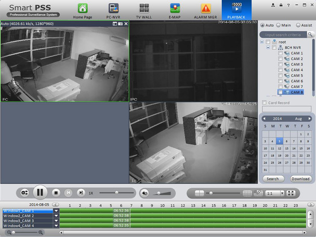The width and height of the screenshot is (316, 237).
Task: Check the CAM 3 checkbox
Action: [x=280, y=64]
